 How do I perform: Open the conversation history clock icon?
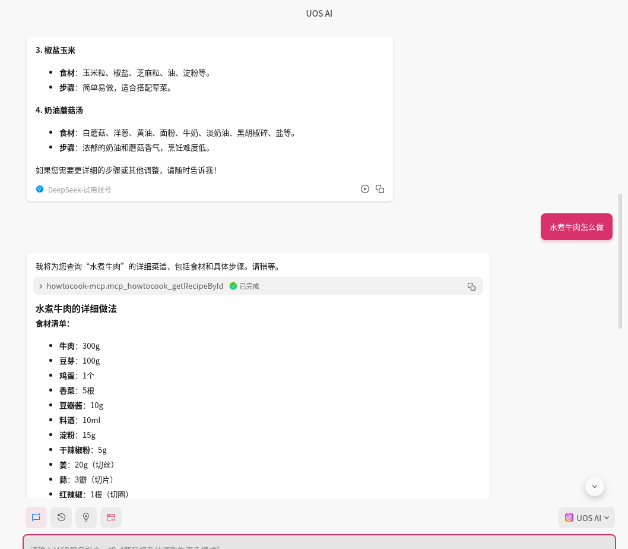click(x=61, y=518)
